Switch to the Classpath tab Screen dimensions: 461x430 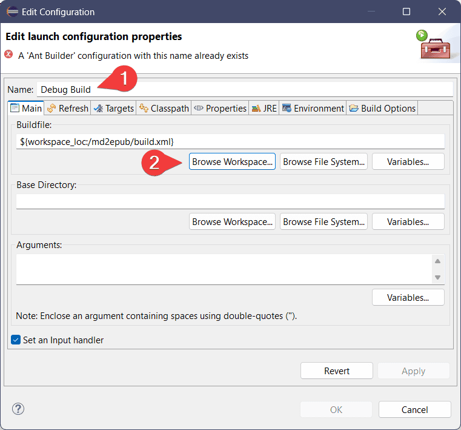[164, 109]
